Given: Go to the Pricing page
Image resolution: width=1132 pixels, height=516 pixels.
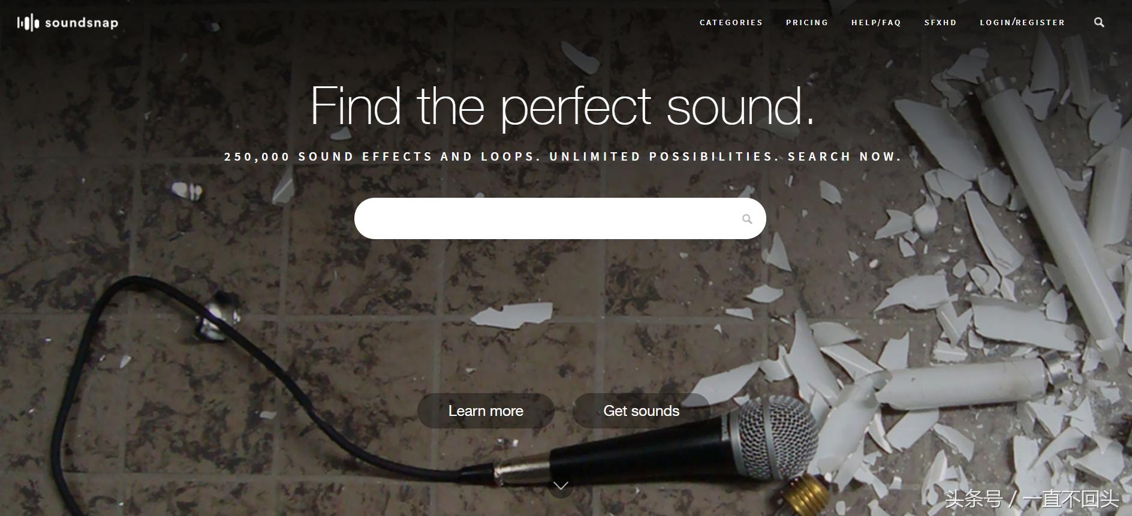Looking at the screenshot, I should tap(807, 22).
